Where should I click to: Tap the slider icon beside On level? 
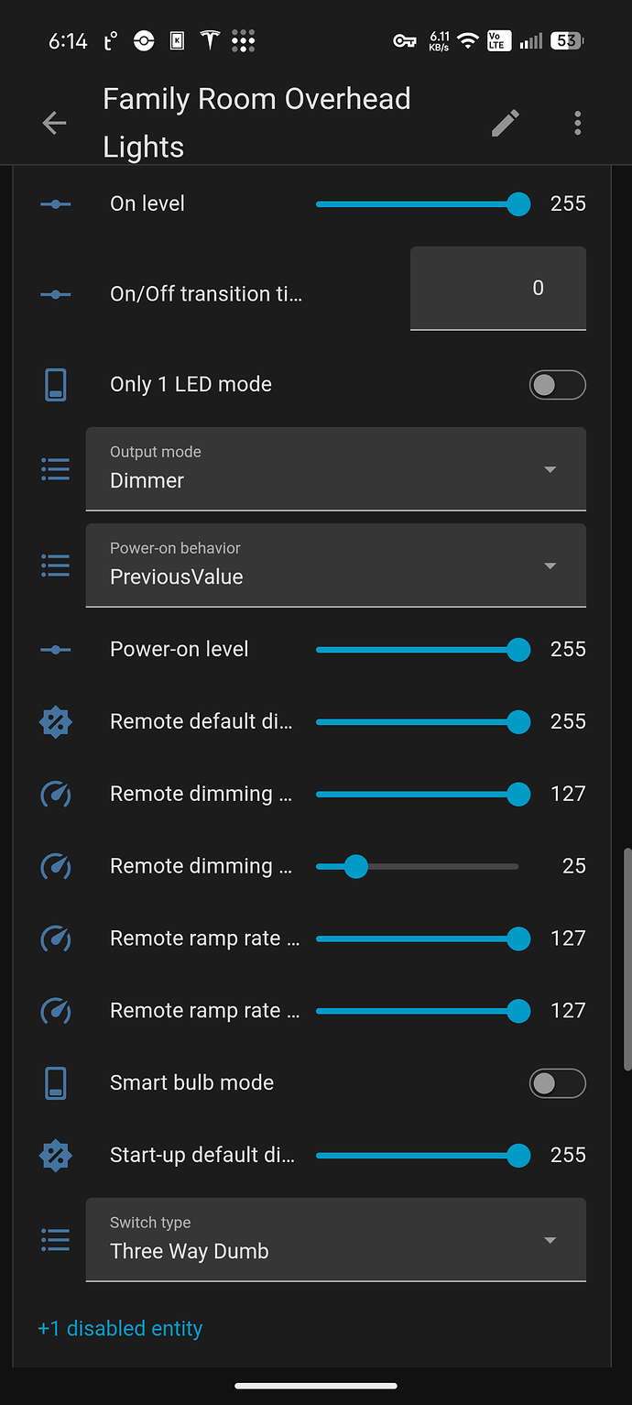point(56,203)
